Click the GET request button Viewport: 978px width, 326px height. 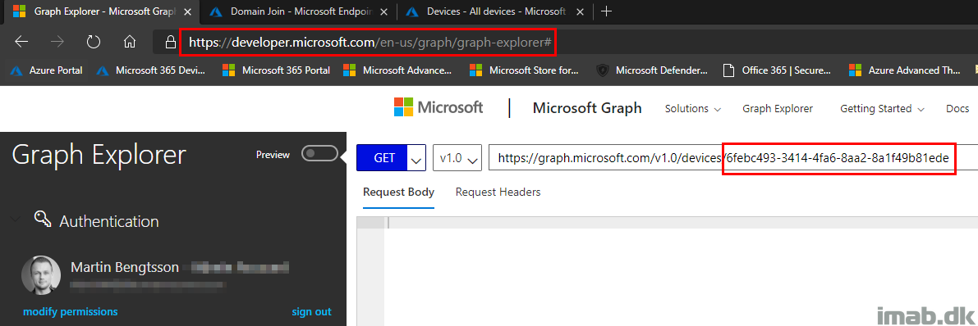382,158
